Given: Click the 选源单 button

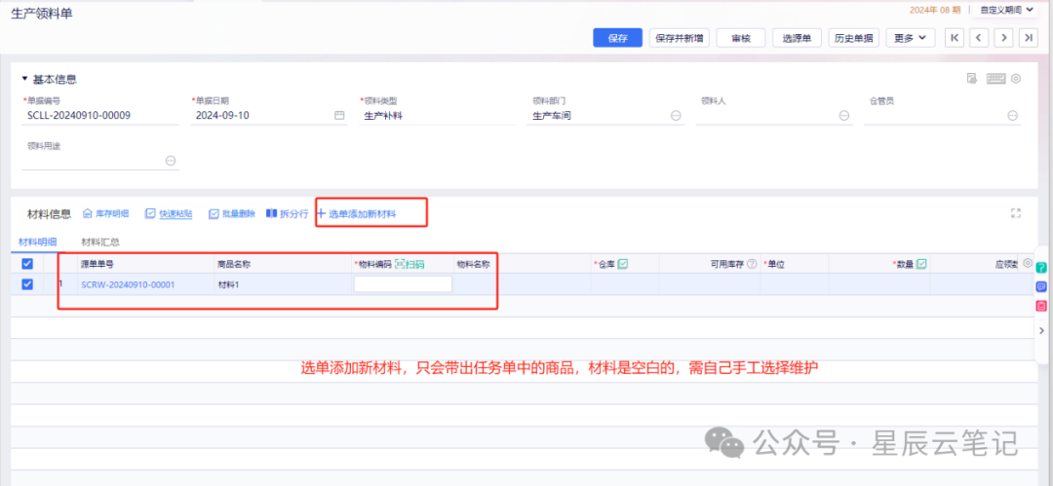Looking at the screenshot, I should coord(798,38).
